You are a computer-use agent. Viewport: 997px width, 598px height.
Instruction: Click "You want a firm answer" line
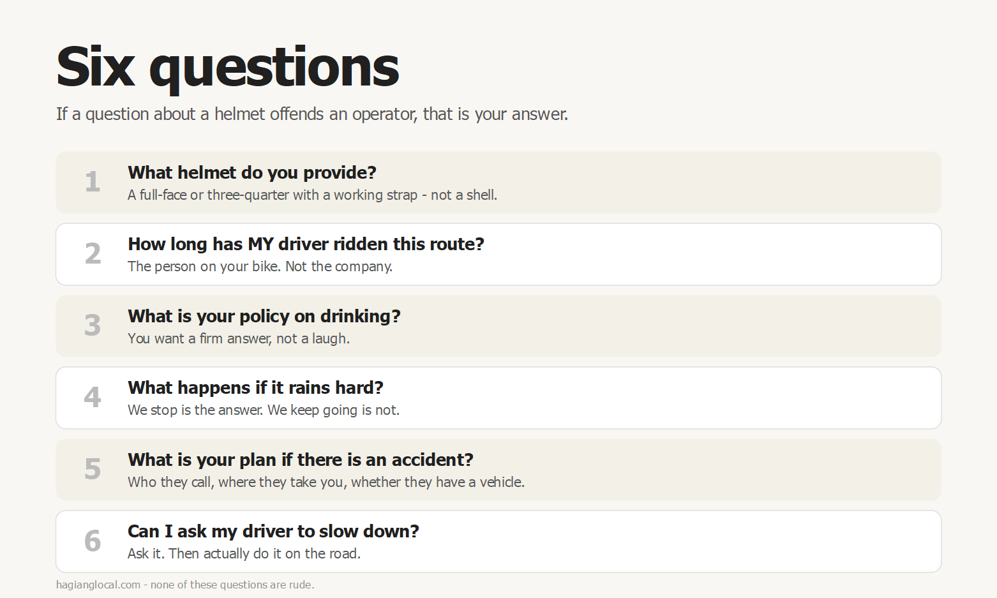coord(239,338)
